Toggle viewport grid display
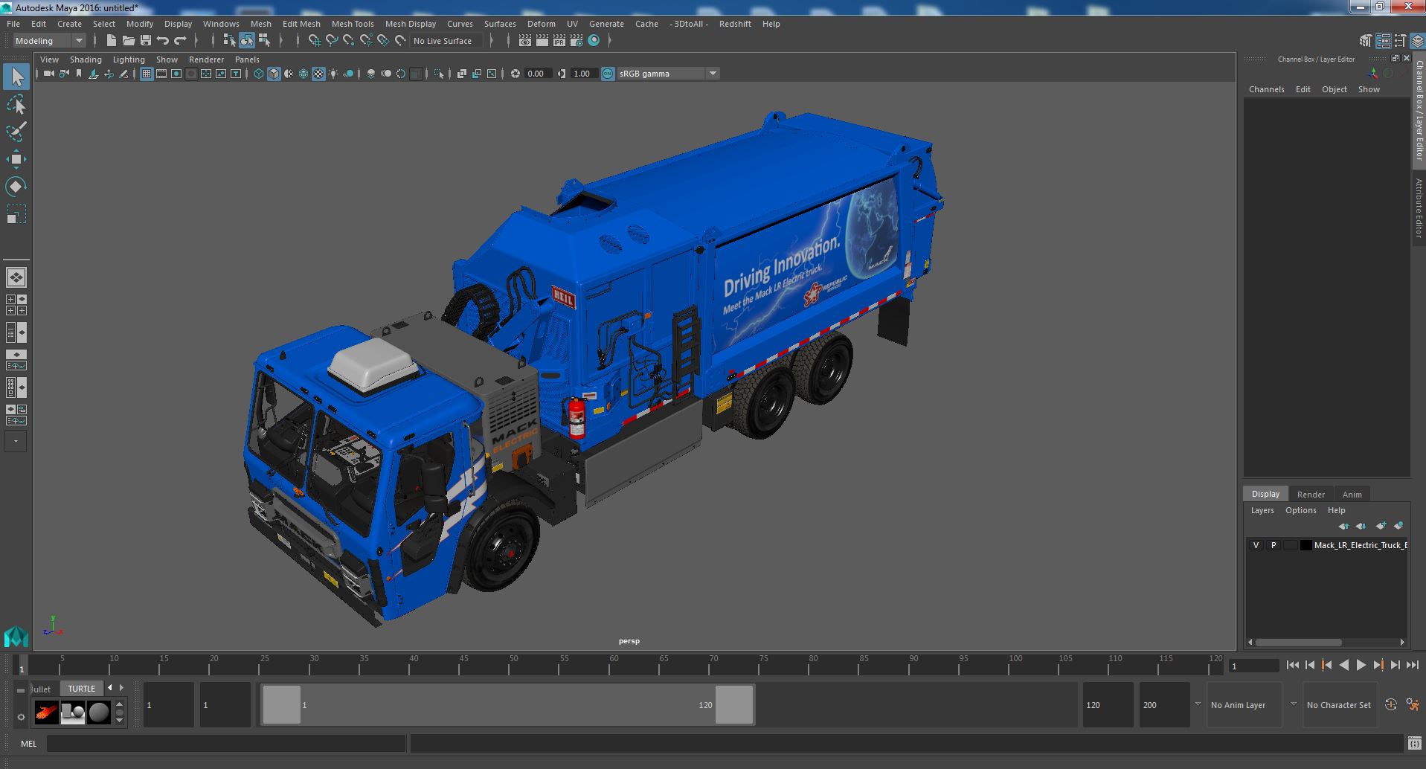This screenshot has width=1426, height=769. click(147, 74)
